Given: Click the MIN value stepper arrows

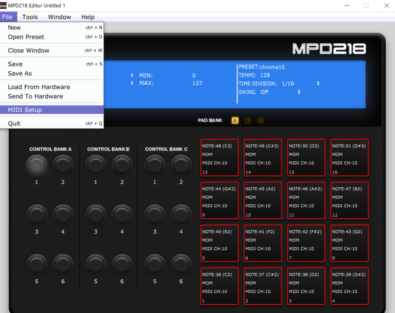Looking at the screenshot, I should pos(132,75).
